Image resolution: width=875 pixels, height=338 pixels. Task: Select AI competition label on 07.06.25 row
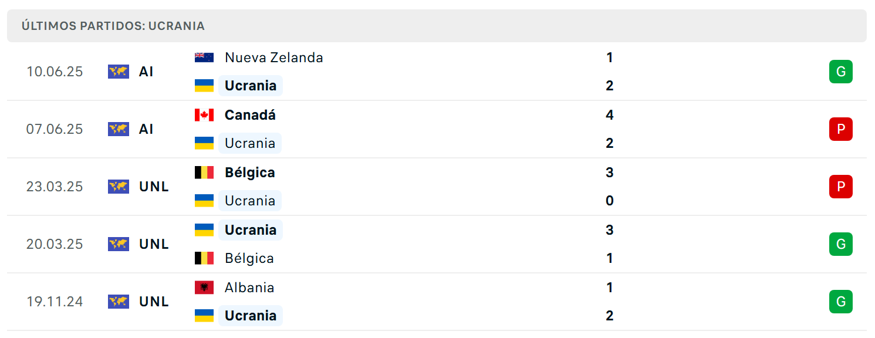tap(146, 129)
